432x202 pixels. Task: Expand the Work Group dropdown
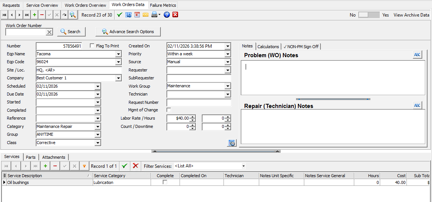click(x=228, y=87)
